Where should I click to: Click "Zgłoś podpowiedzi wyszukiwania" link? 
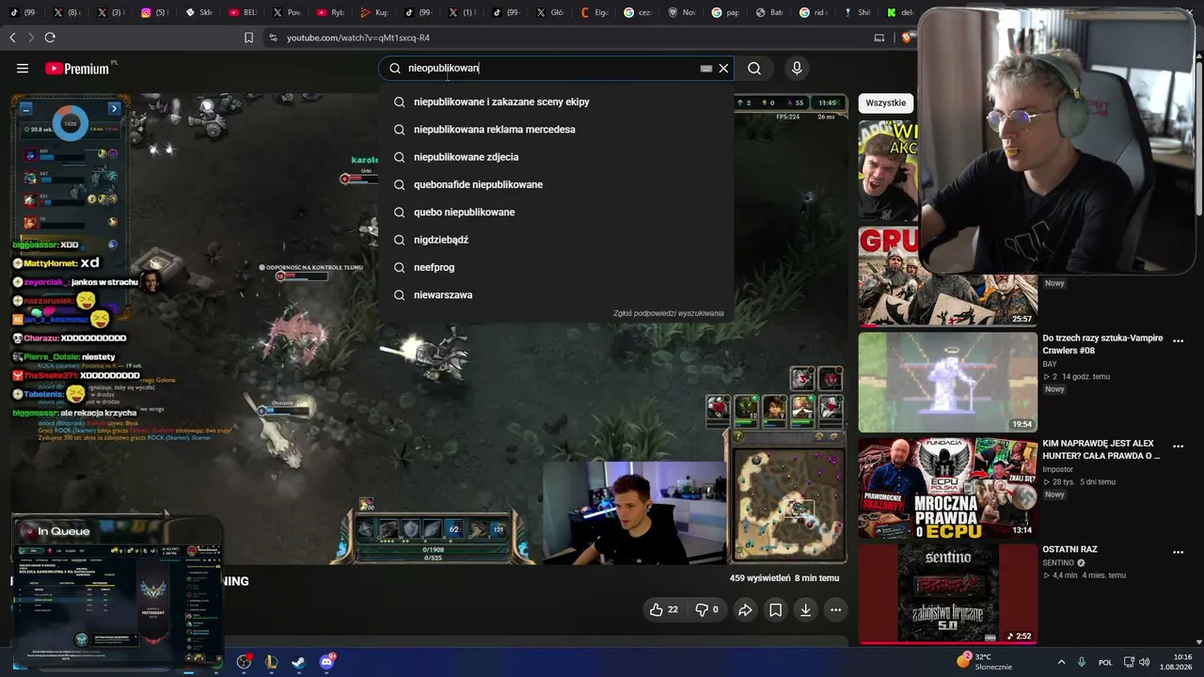pyautogui.click(x=669, y=313)
